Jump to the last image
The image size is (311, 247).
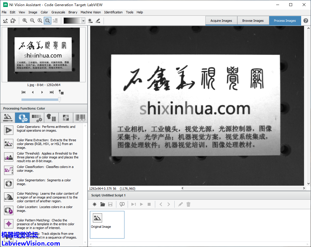(52, 92)
